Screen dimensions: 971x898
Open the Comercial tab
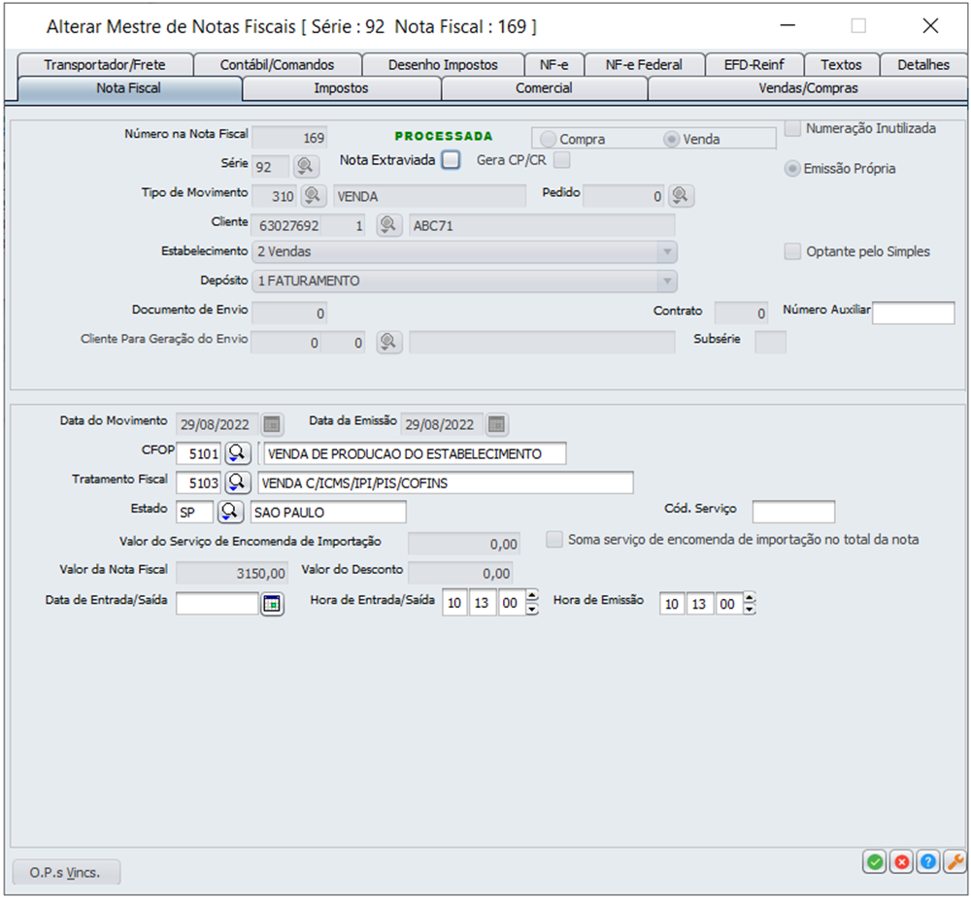coord(544,88)
